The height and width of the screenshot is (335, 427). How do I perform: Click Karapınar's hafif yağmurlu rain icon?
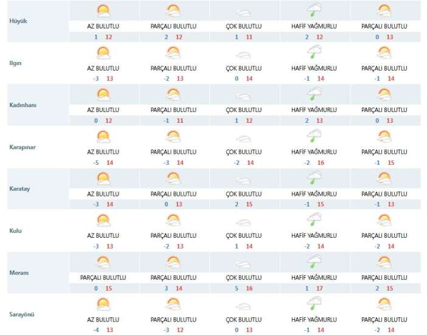314,136
